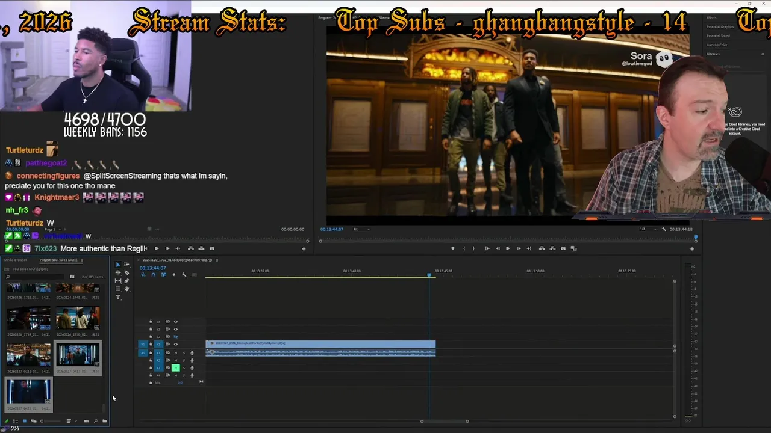Screen dimensions: 771x433
Task: Toggle Snap in Timeline magnet icon
Action: click(153, 275)
